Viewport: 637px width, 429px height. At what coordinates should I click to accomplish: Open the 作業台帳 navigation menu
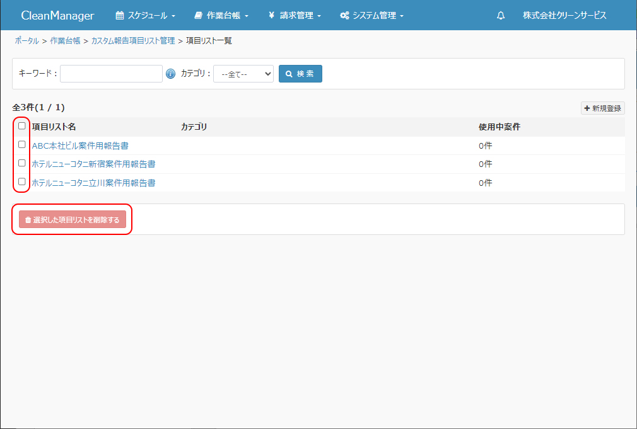221,16
